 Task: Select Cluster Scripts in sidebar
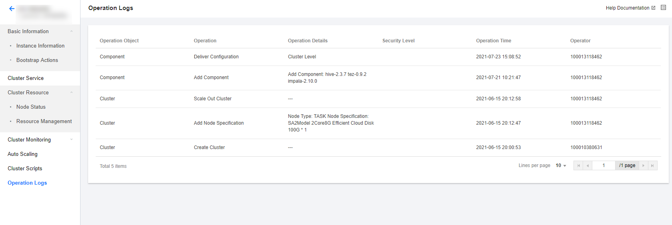(25, 169)
